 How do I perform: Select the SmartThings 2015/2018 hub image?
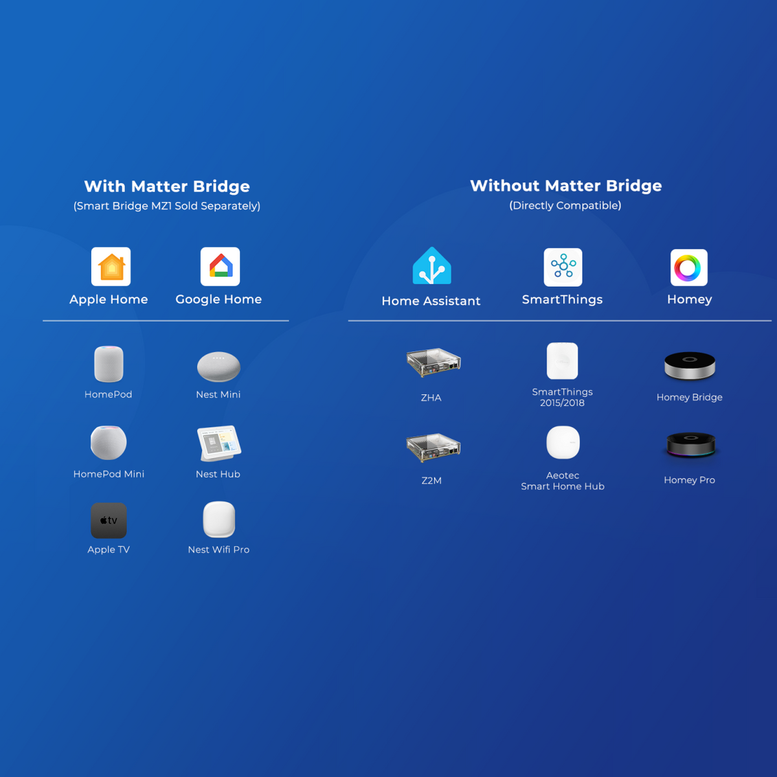562,361
